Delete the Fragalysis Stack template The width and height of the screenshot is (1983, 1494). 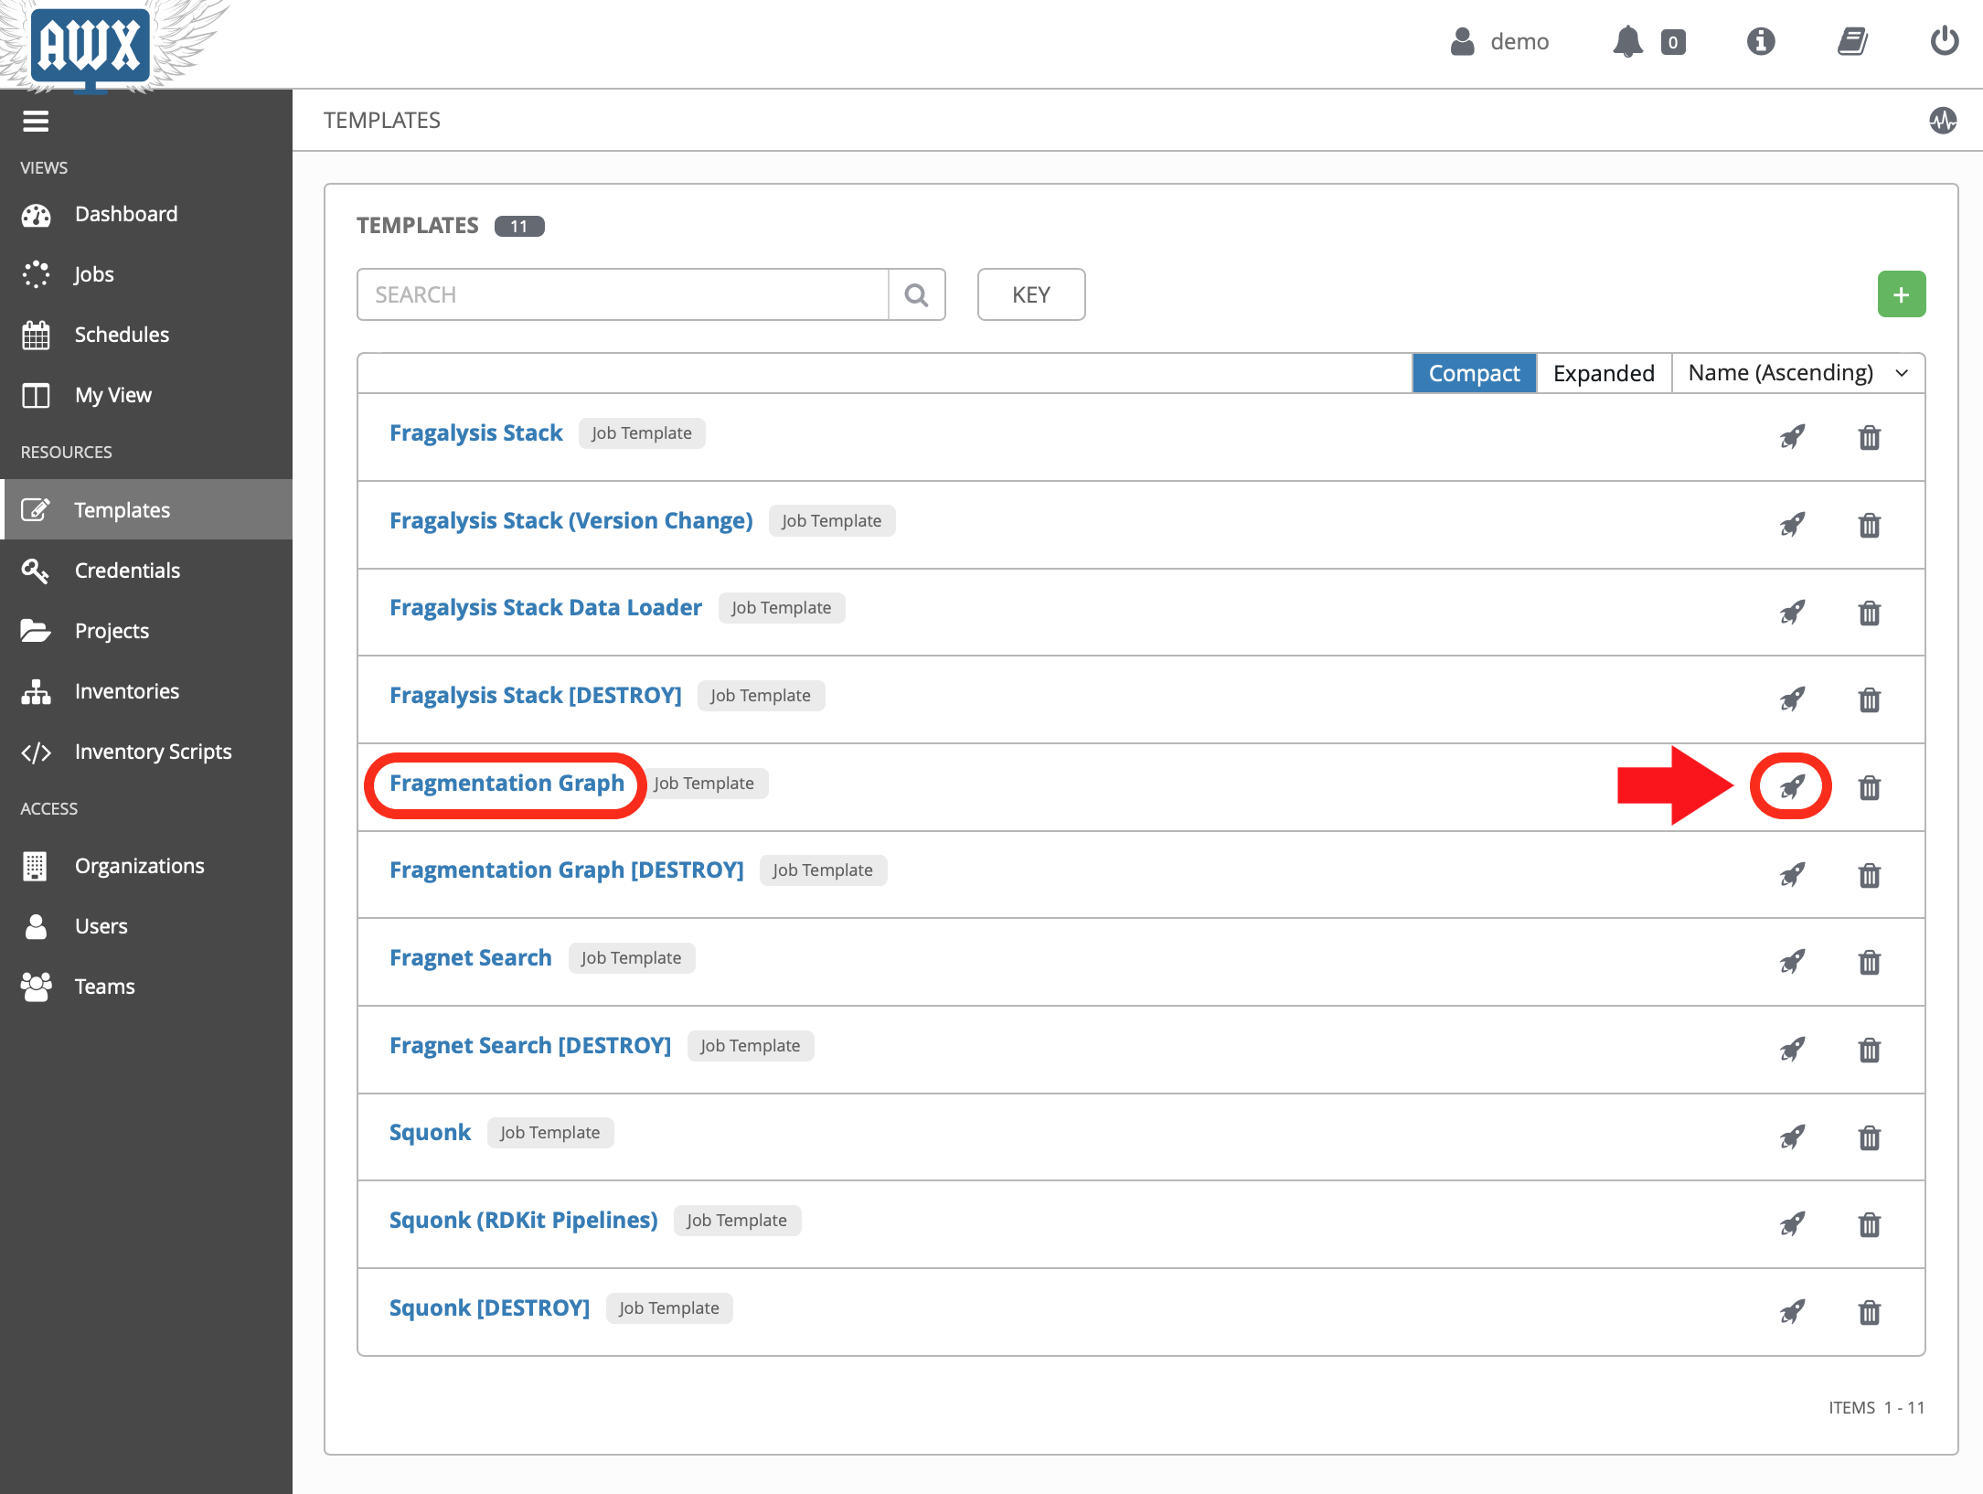[x=1870, y=437]
